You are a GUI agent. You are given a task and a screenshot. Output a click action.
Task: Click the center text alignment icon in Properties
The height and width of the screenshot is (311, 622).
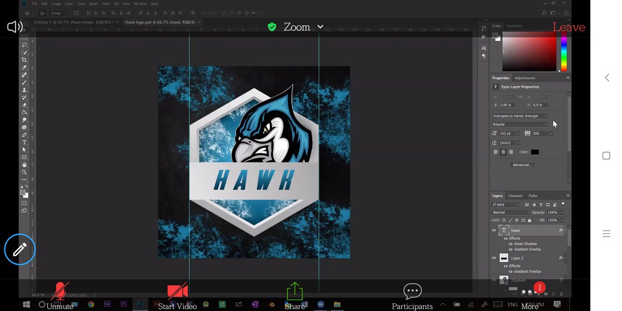point(503,151)
